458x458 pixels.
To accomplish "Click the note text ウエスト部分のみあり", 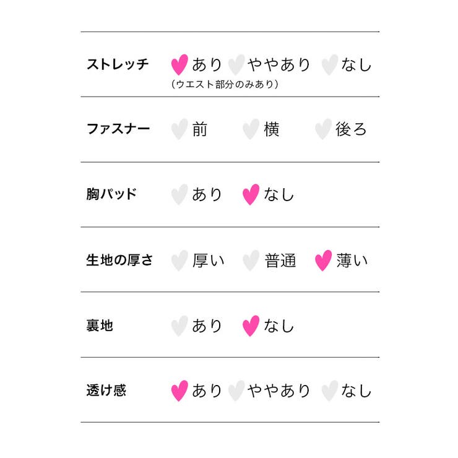I will point(225,84).
